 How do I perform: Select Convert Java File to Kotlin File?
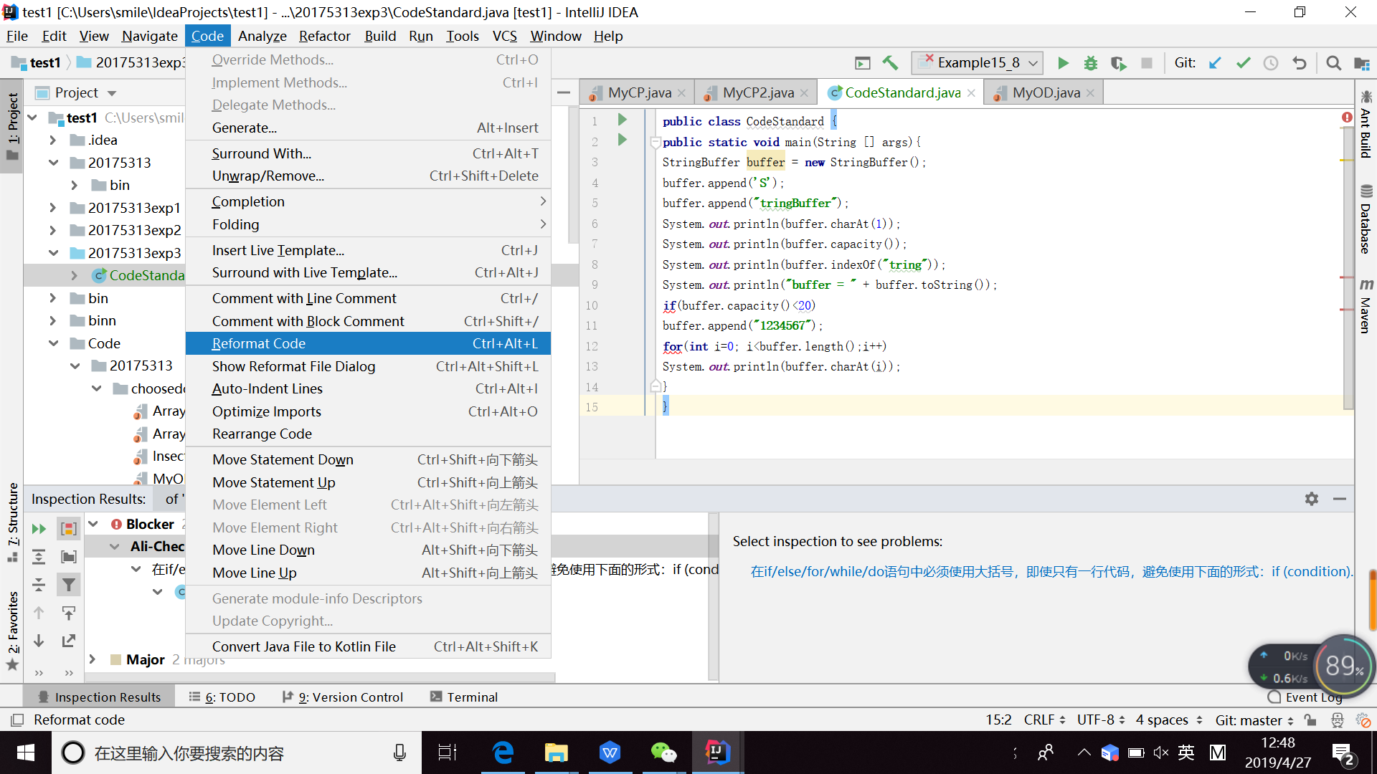(368, 646)
